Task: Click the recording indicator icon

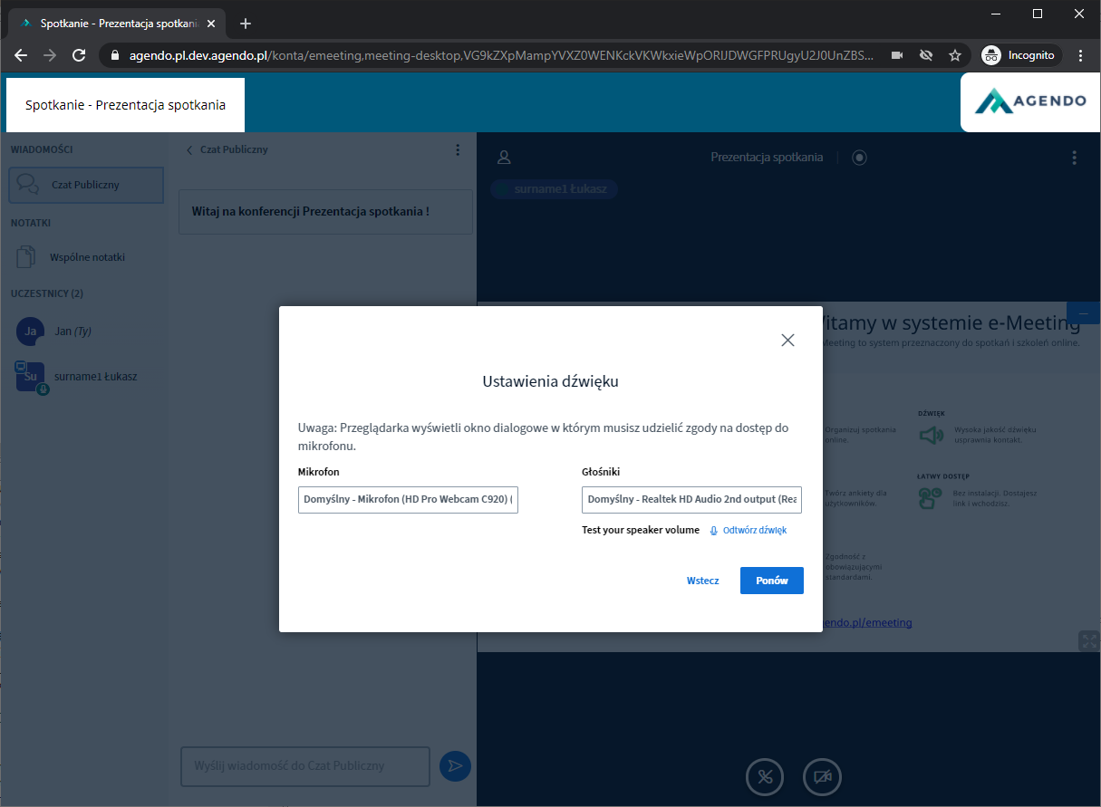Action: click(859, 158)
